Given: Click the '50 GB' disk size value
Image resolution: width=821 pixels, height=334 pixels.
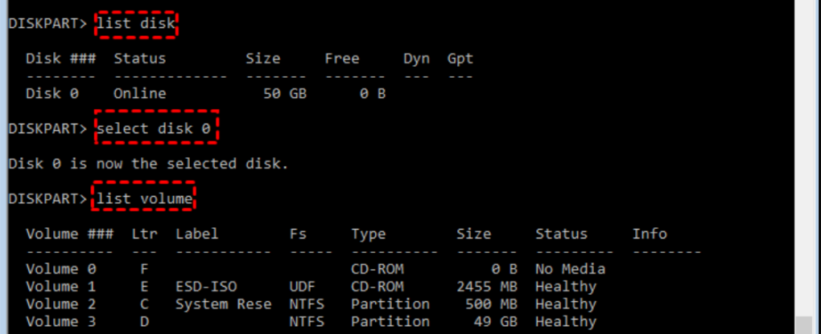Looking at the screenshot, I should (284, 93).
